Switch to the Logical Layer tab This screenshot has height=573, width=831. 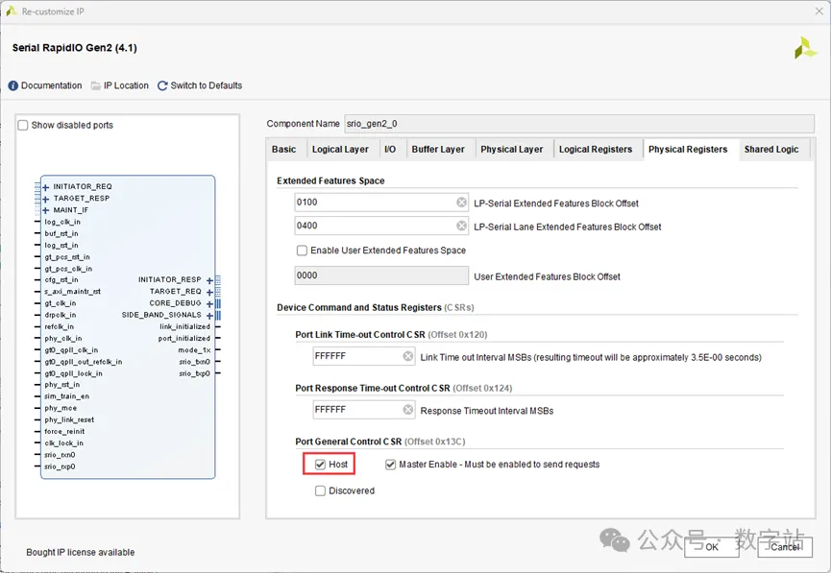coord(340,150)
